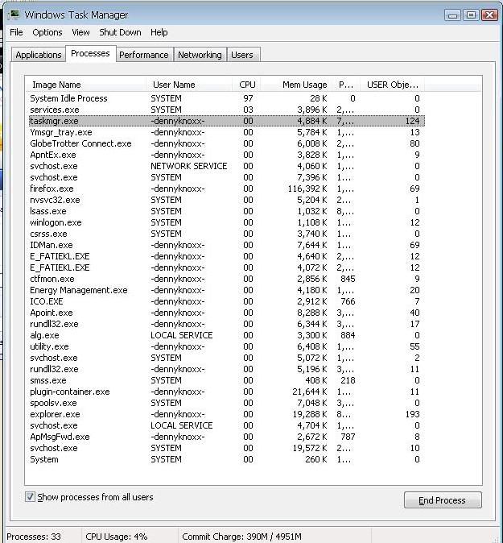Select the winlogon.exe process
503x543 pixels.
pyautogui.click(x=227, y=222)
